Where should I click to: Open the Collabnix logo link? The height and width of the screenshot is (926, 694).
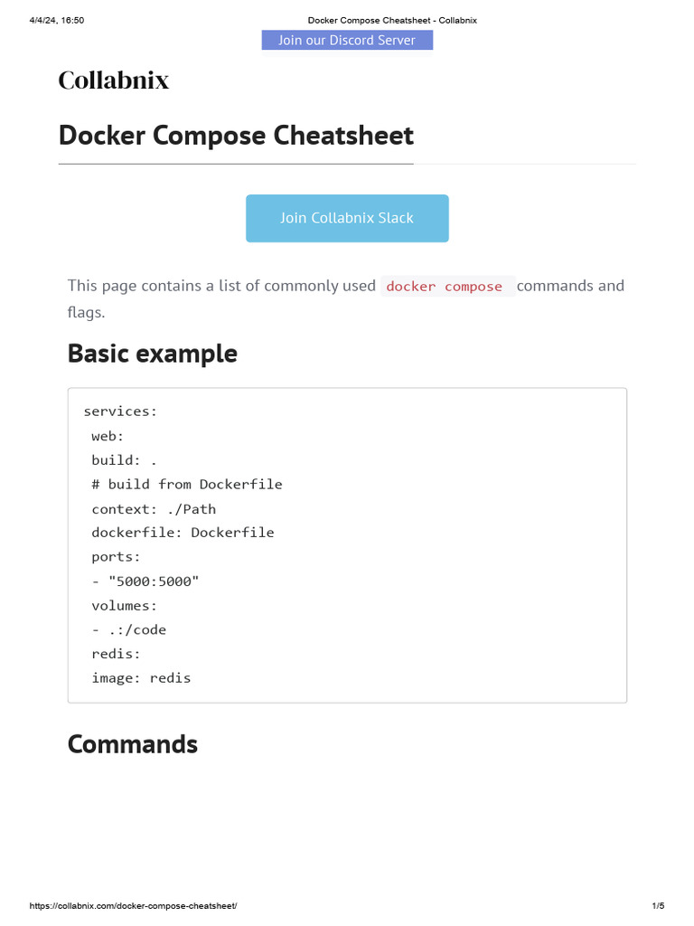tap(114, 80)
